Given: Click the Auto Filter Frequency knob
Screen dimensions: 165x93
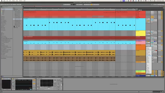Looking at the screenshot, I should (55, 82).
